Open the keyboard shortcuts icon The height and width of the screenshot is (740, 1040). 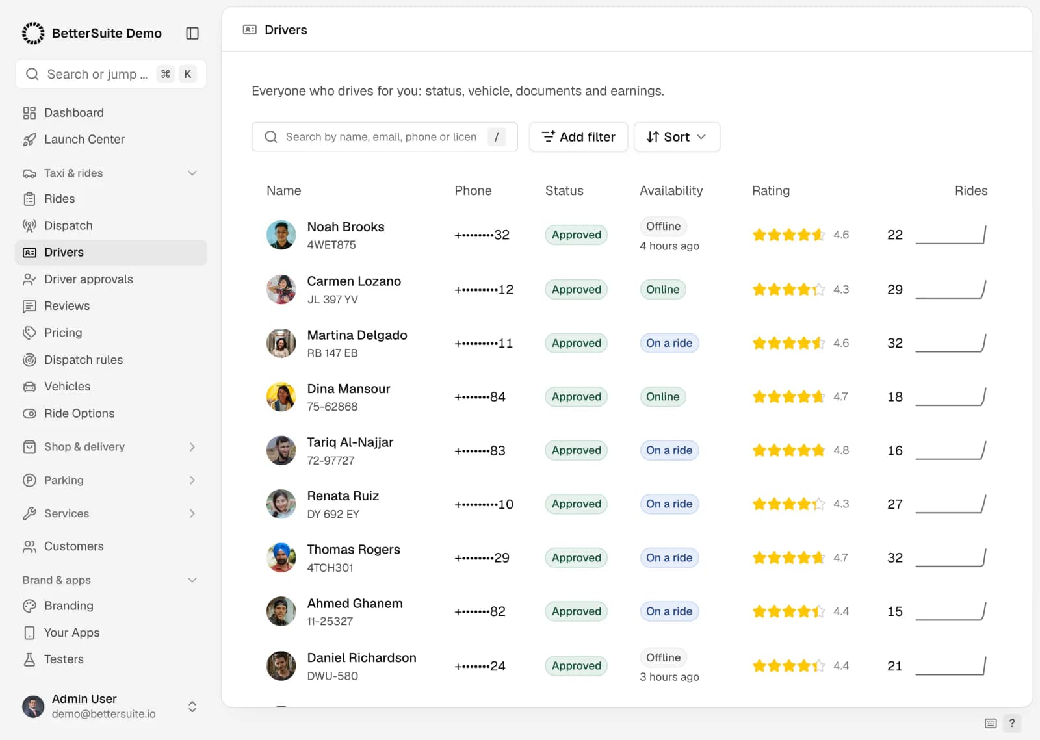pyautogui.click(x=991, y=723)
